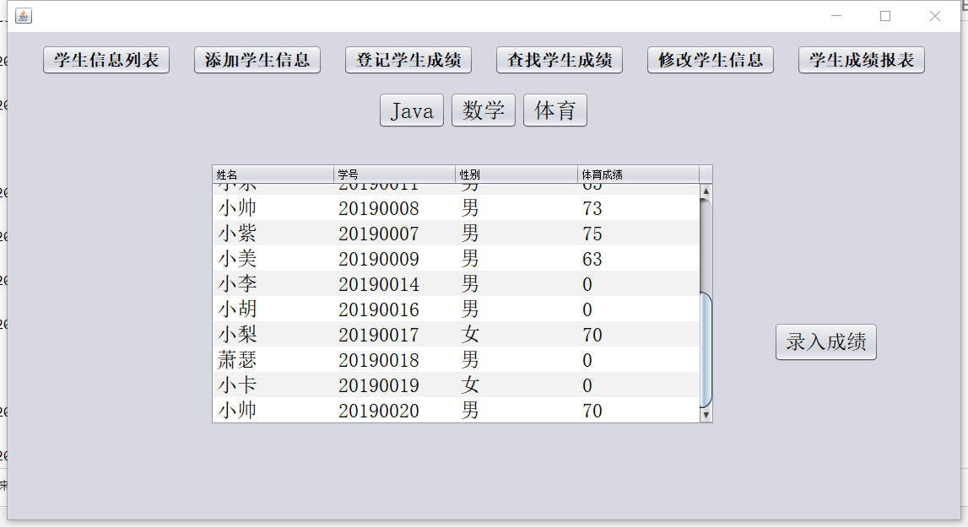The height and width of the screenshot is (527, 968).
Task: Select the row named 萧瑟
Action: [456, 360]
